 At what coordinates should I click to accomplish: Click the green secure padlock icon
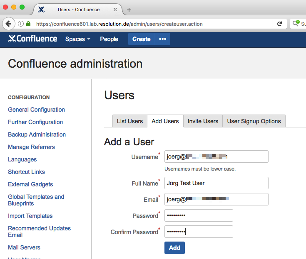(x=28, y=24)
